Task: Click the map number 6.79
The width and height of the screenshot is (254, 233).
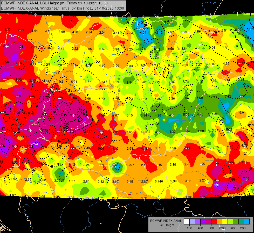Action: click(x=101, y=99)
